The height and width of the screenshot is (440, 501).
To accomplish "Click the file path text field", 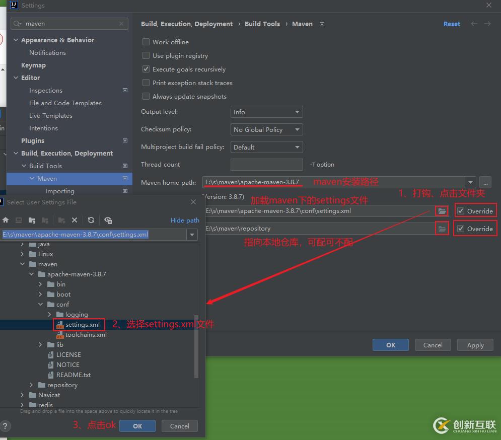I will pyautogui.click(x=94, y=235).
